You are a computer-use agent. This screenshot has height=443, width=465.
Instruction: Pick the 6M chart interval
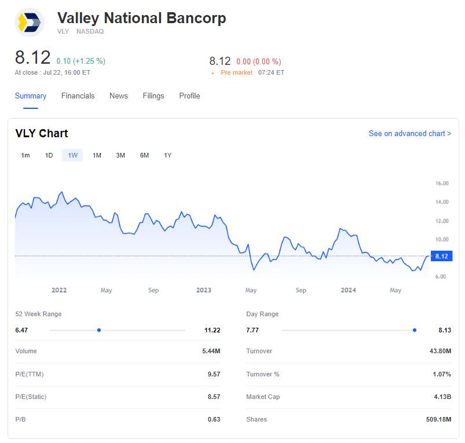click(144, 155)
